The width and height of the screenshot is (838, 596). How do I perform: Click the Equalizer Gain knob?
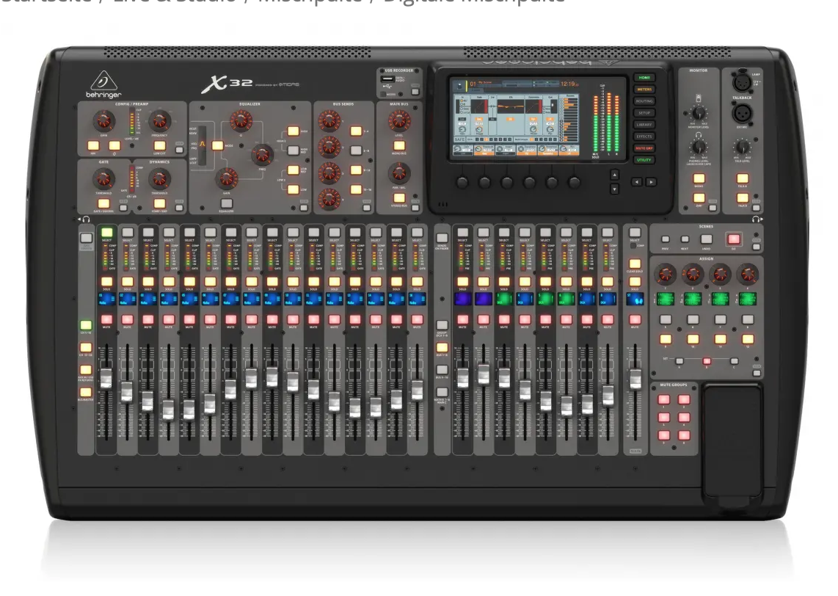pos(227,178)
